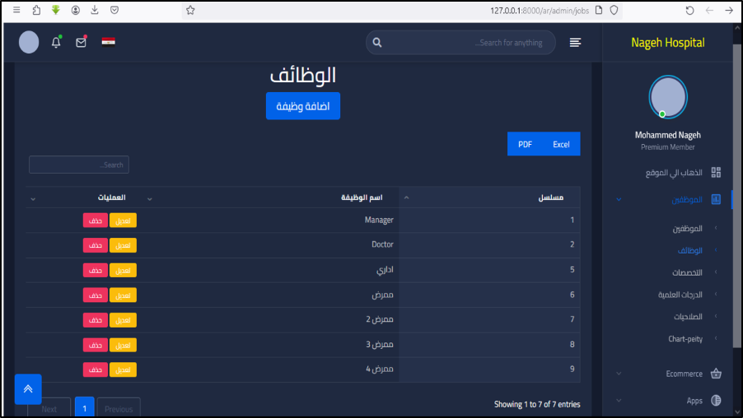Click the اضافة وظيفة button

[302, 106]
